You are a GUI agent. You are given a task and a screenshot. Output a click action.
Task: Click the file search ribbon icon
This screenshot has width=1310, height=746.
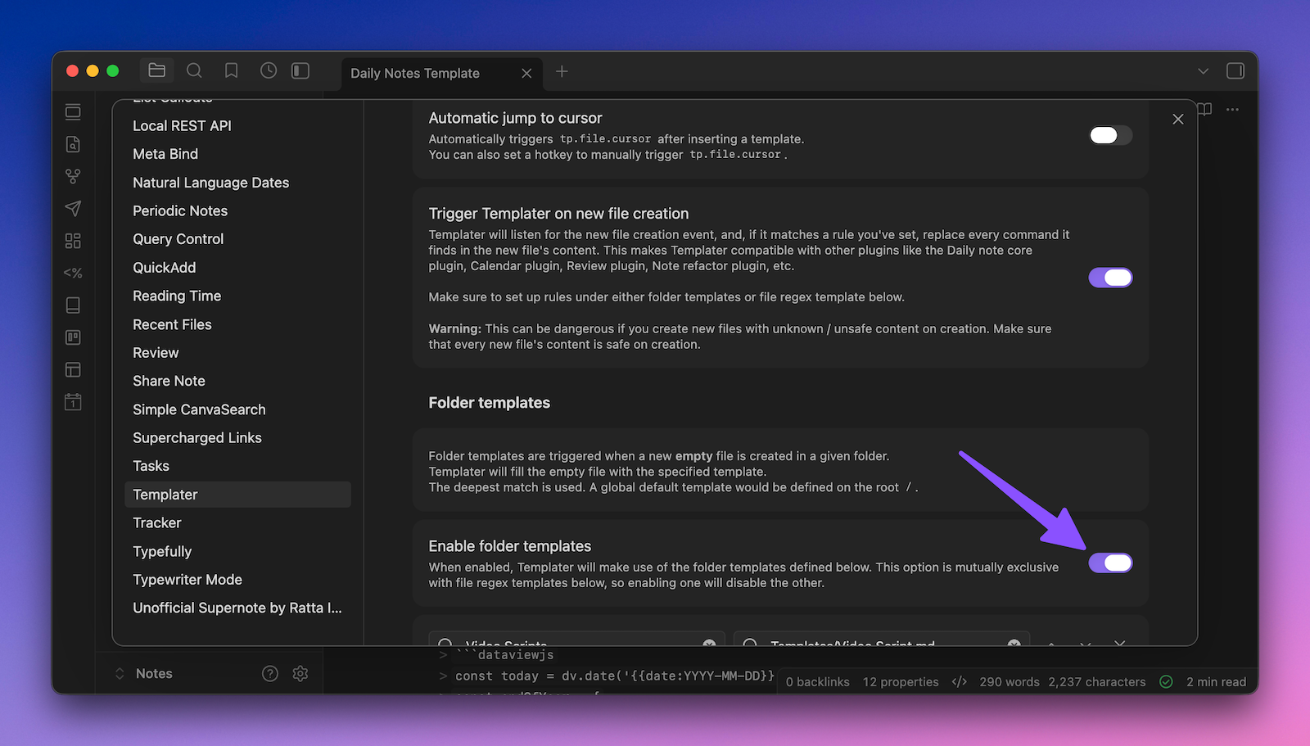tap(73, 144)
